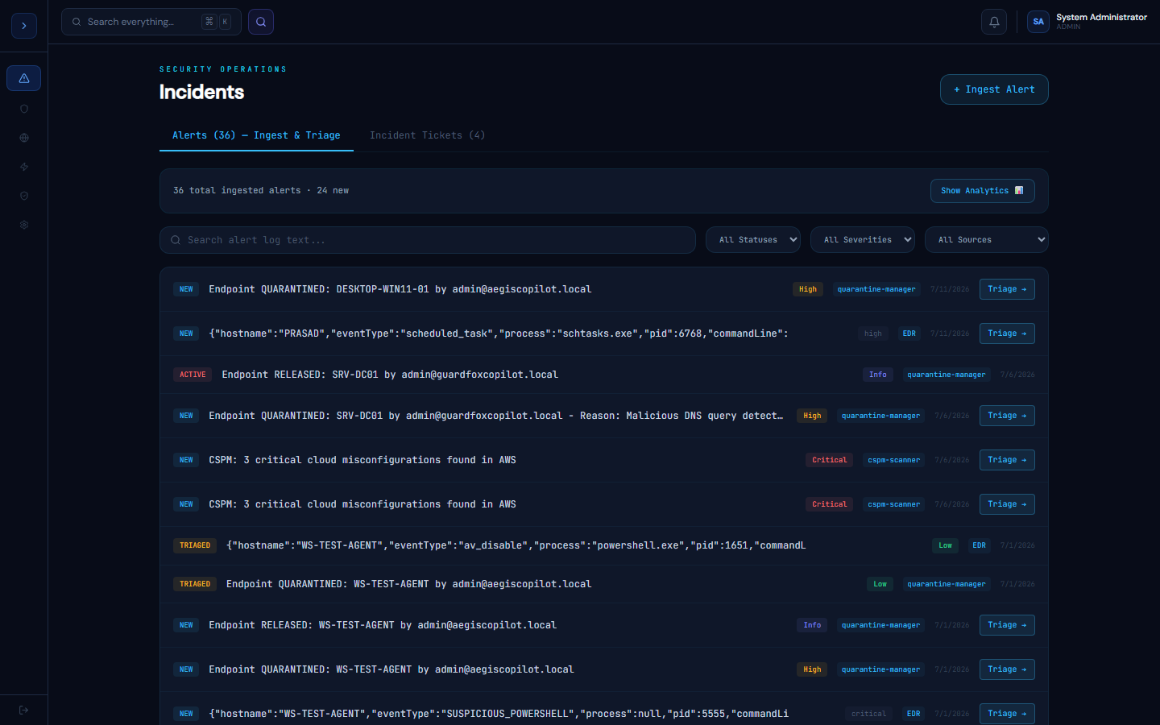Click the Critical tag on the first CSPM row
Screen dimensions: 1160x725
coord(830,460)
